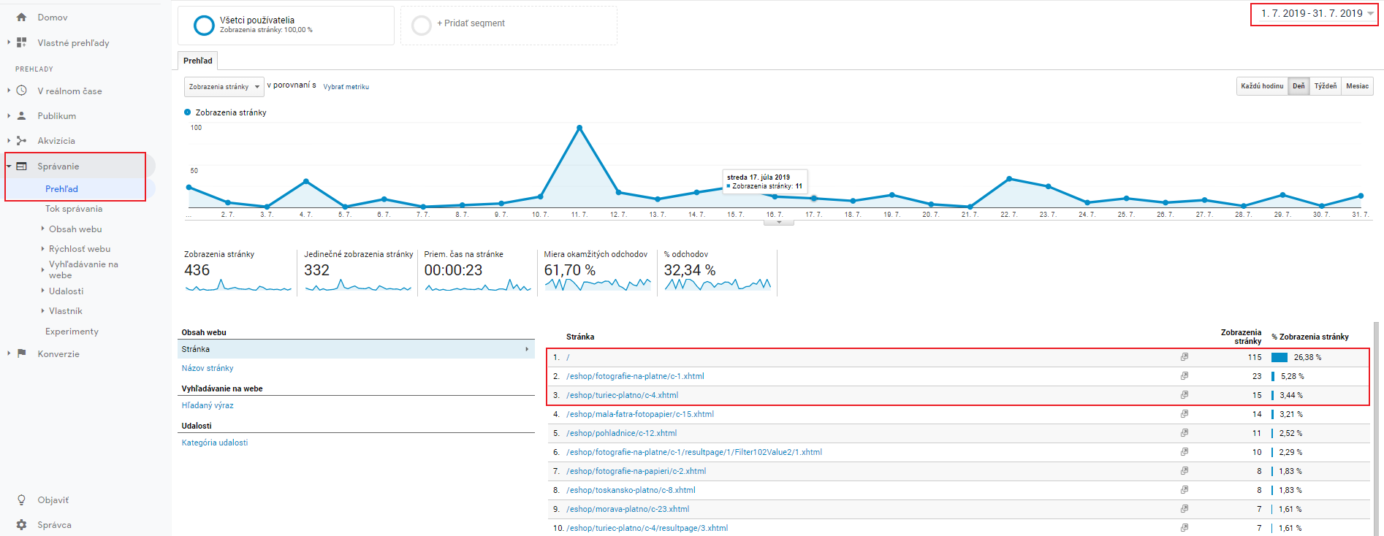Viewport: 1384px width, 536px height.
Task: Click Názov stránky link
Action: [x=208, y=368]
